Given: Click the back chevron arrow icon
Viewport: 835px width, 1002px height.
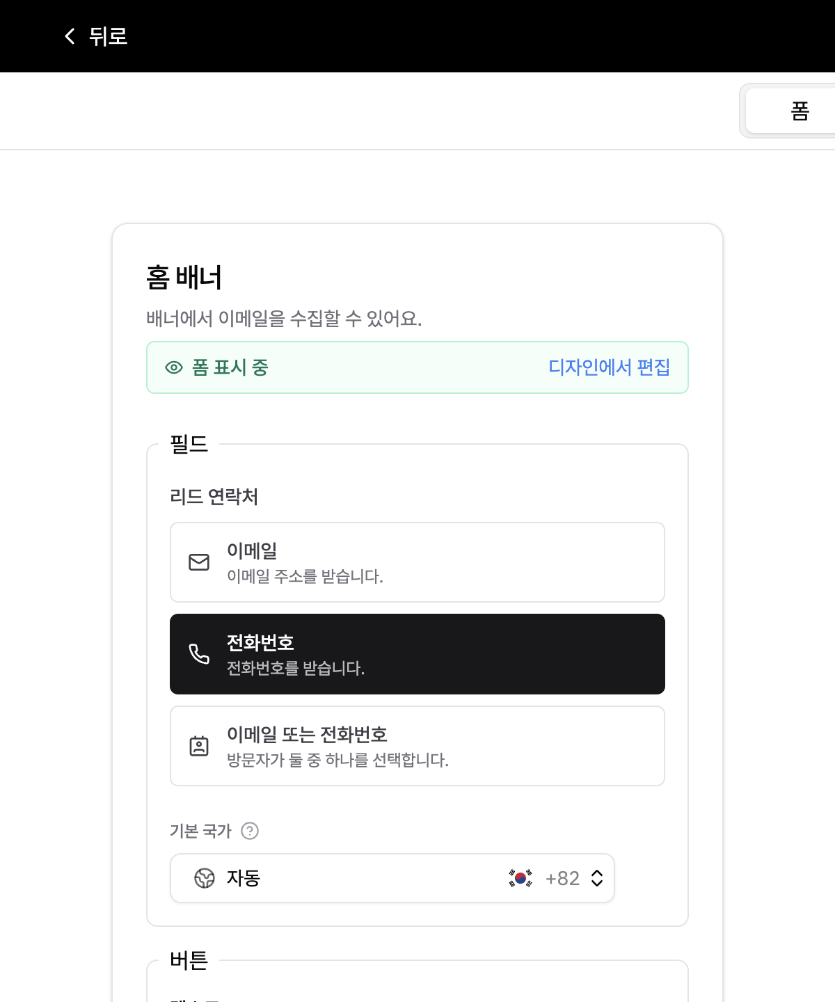Looking at the screenshot, I should tap(70, 36).
